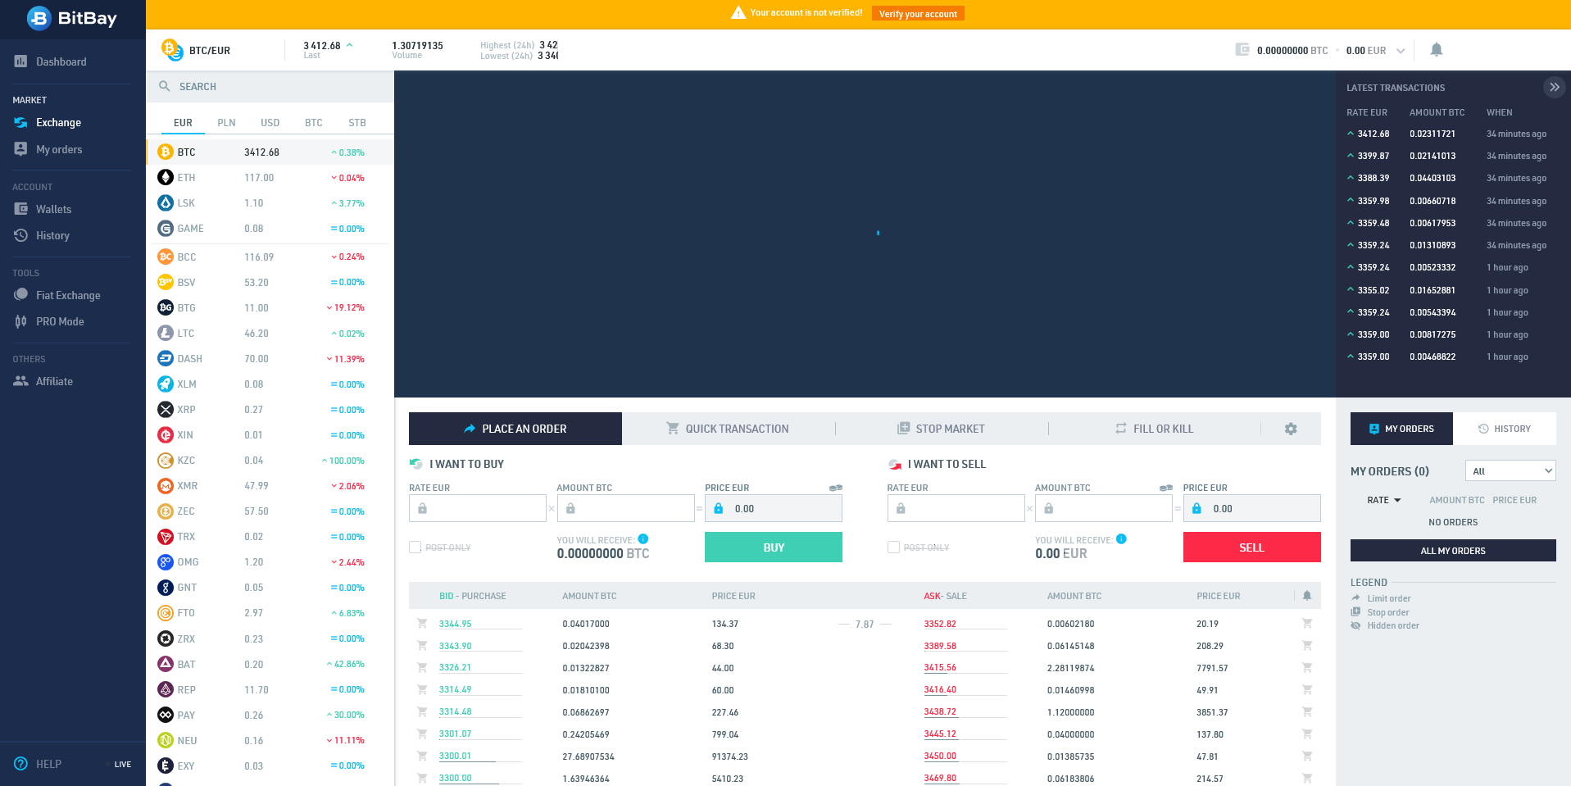
Task: Select the STB market tab
Action: (x=356, y=123)
